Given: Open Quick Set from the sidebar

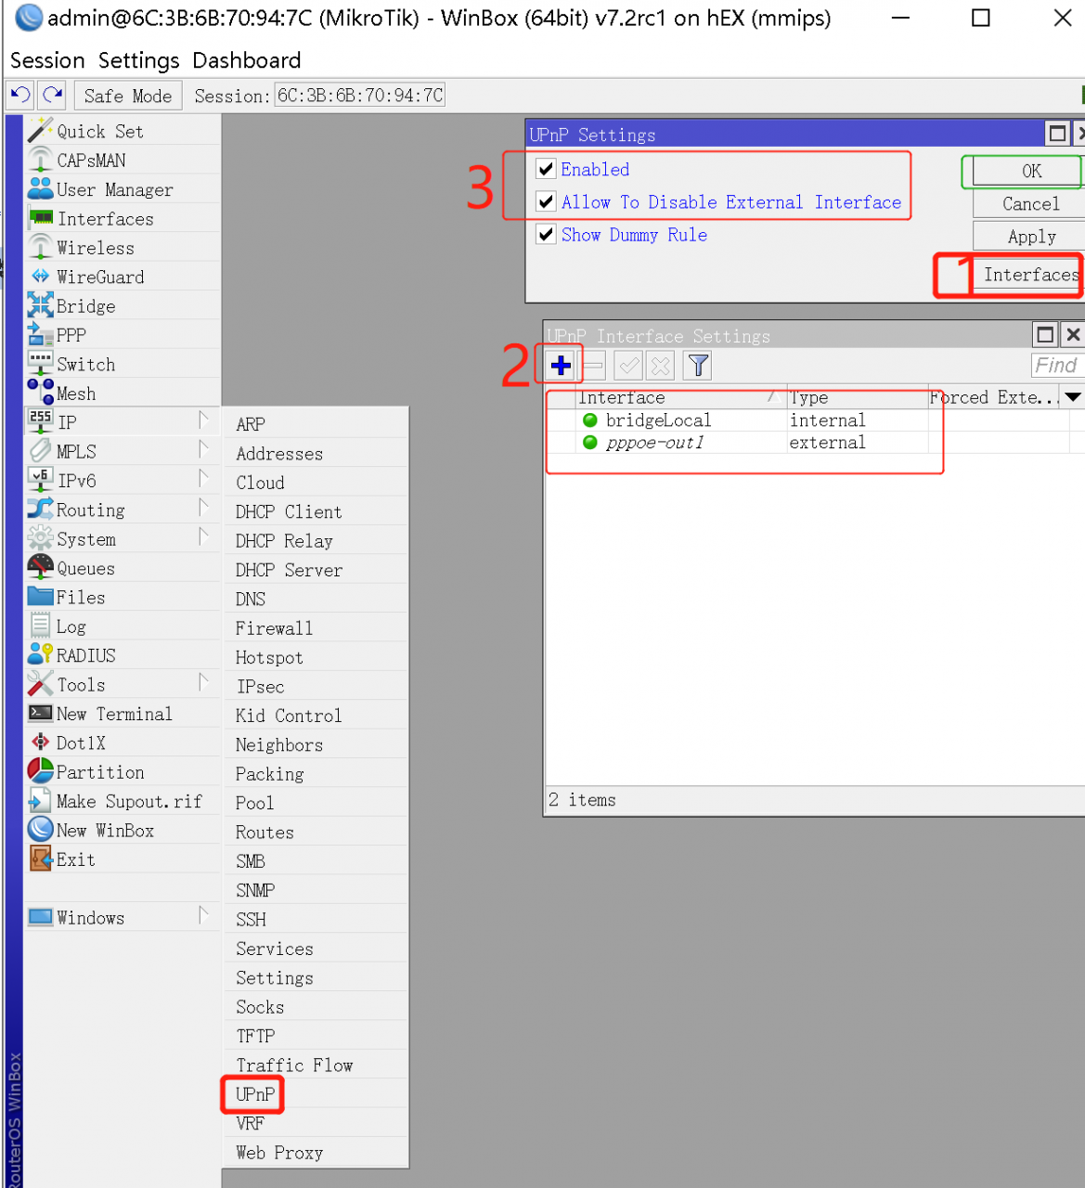Looking at the screenshot, I should [98, 131].
